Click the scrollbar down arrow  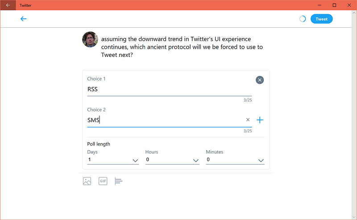click(354, 217)
